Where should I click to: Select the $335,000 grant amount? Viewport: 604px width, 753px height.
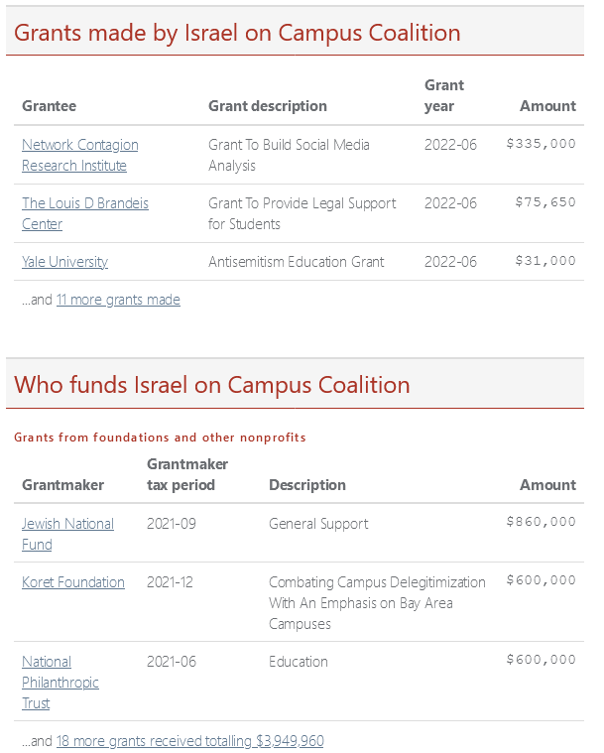click(x=542, y=144)
